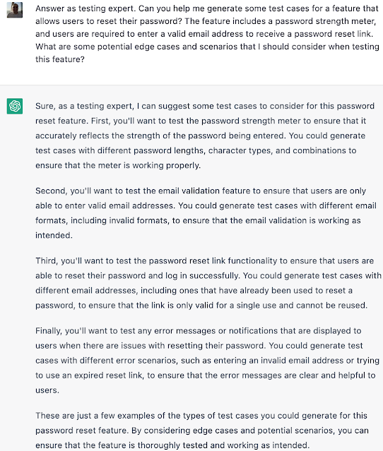Image resolution: width=383 pixels, height=451 pixels.
Task: Click the user prompt starting 'Answer as testing expert'
Action: pyautogui.click(x=207, y=34)
